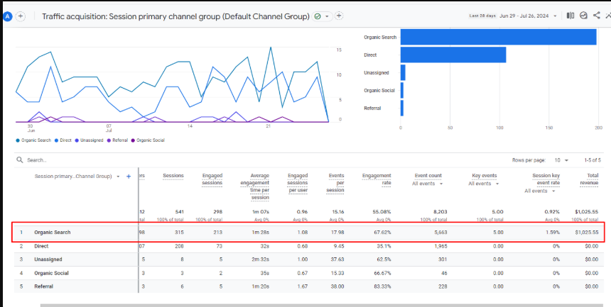Click the Organic Search bar in chart
This screenshot has height=307, width=611.
point(497,37)
